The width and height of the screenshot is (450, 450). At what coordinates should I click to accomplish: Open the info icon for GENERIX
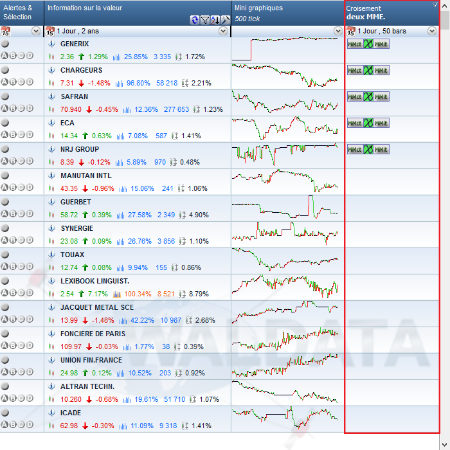[x=51, y=44]
